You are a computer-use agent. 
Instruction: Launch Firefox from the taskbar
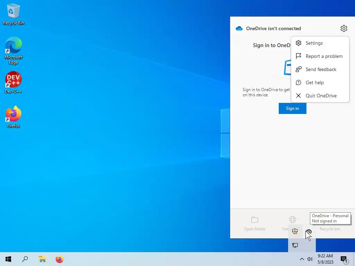(x=60, y=259)
